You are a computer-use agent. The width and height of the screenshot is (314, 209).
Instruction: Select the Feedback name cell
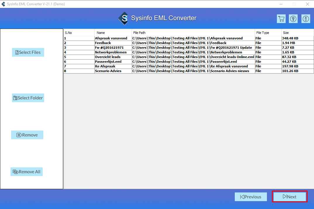point(113,43)
